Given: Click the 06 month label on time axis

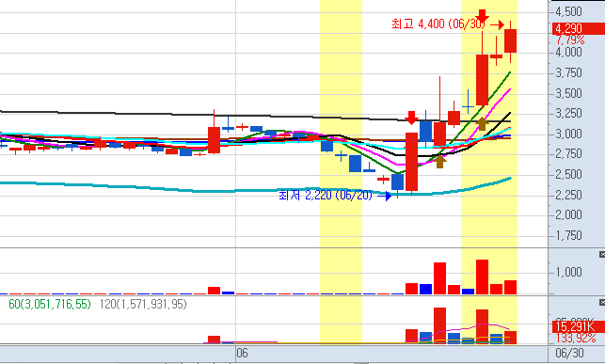Looking at the screenshot, I should coord(242,354).
